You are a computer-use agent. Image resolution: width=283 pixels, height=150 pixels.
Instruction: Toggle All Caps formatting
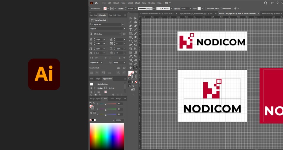coord(92,58)
